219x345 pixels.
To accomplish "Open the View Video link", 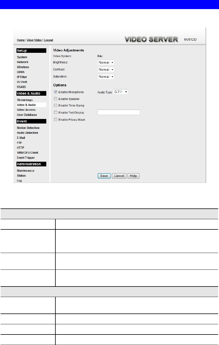I will [x=34, y=40].
